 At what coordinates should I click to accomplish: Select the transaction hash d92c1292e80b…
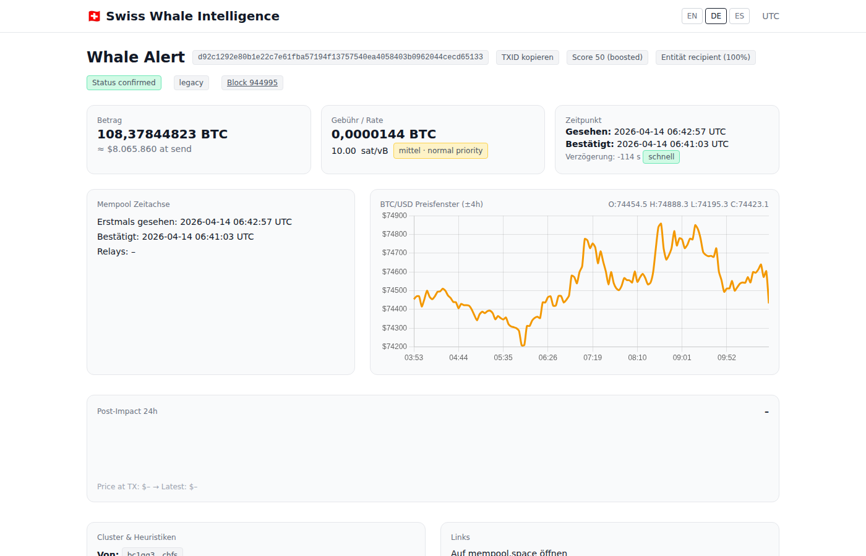click(340, 57)
